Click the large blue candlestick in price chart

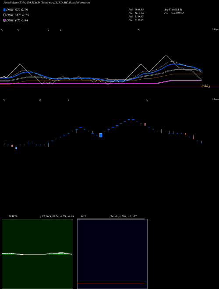point(101,135)
